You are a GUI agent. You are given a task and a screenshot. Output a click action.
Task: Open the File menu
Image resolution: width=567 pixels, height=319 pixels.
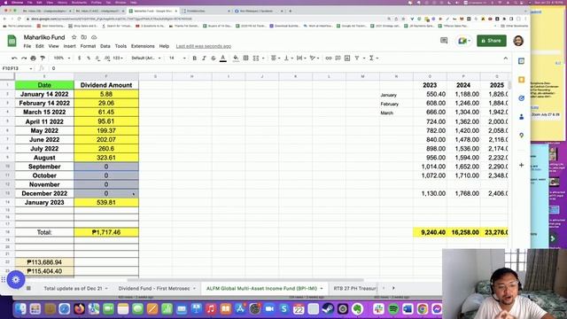[27, 46]
